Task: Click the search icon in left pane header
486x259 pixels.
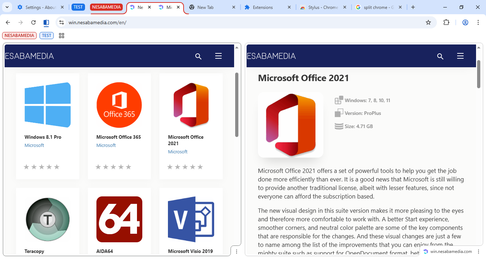Action: click(199, 56)
